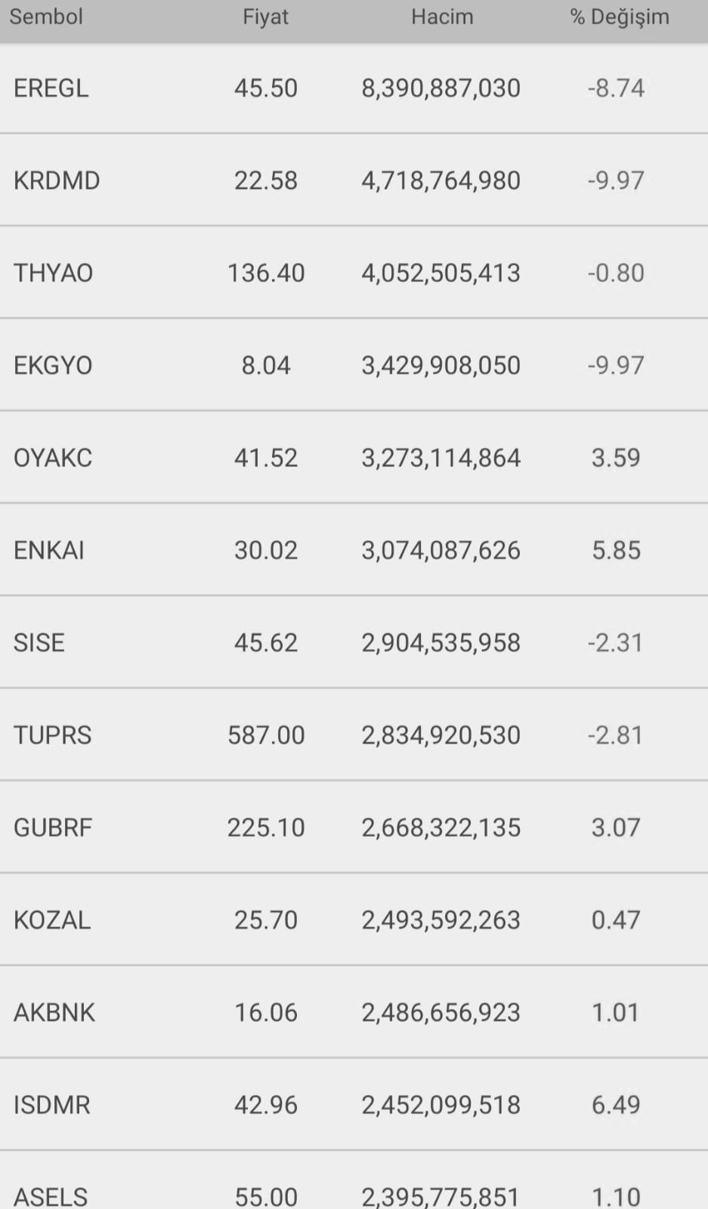This screenshot has height=1209, width=708.
Task: Select the KOZAL symbol
Action: 52,920
